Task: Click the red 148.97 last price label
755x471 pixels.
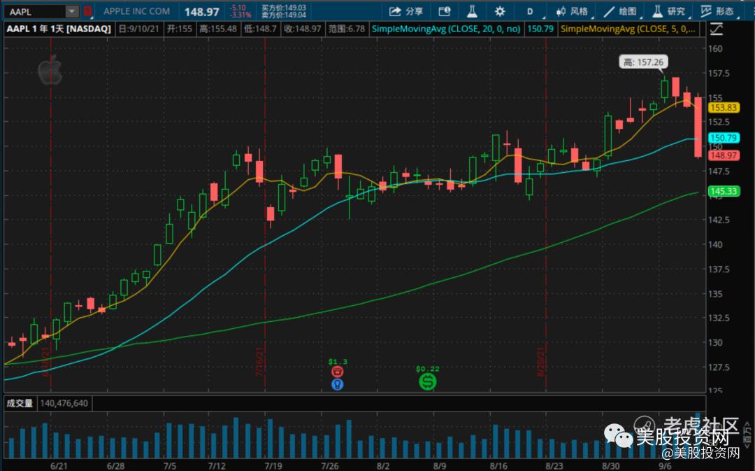Action: coord(724,155)
